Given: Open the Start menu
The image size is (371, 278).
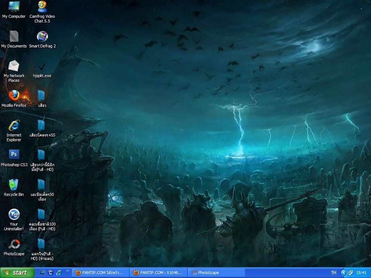Looking at the screenshot, I should (x=17, y=273).
